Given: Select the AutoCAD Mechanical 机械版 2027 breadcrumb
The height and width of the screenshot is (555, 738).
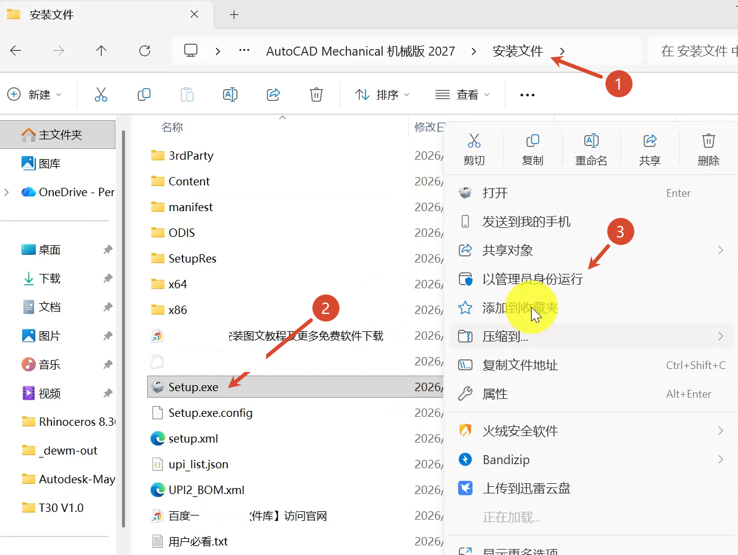Looking at the screenshot, I should (361, 51).
